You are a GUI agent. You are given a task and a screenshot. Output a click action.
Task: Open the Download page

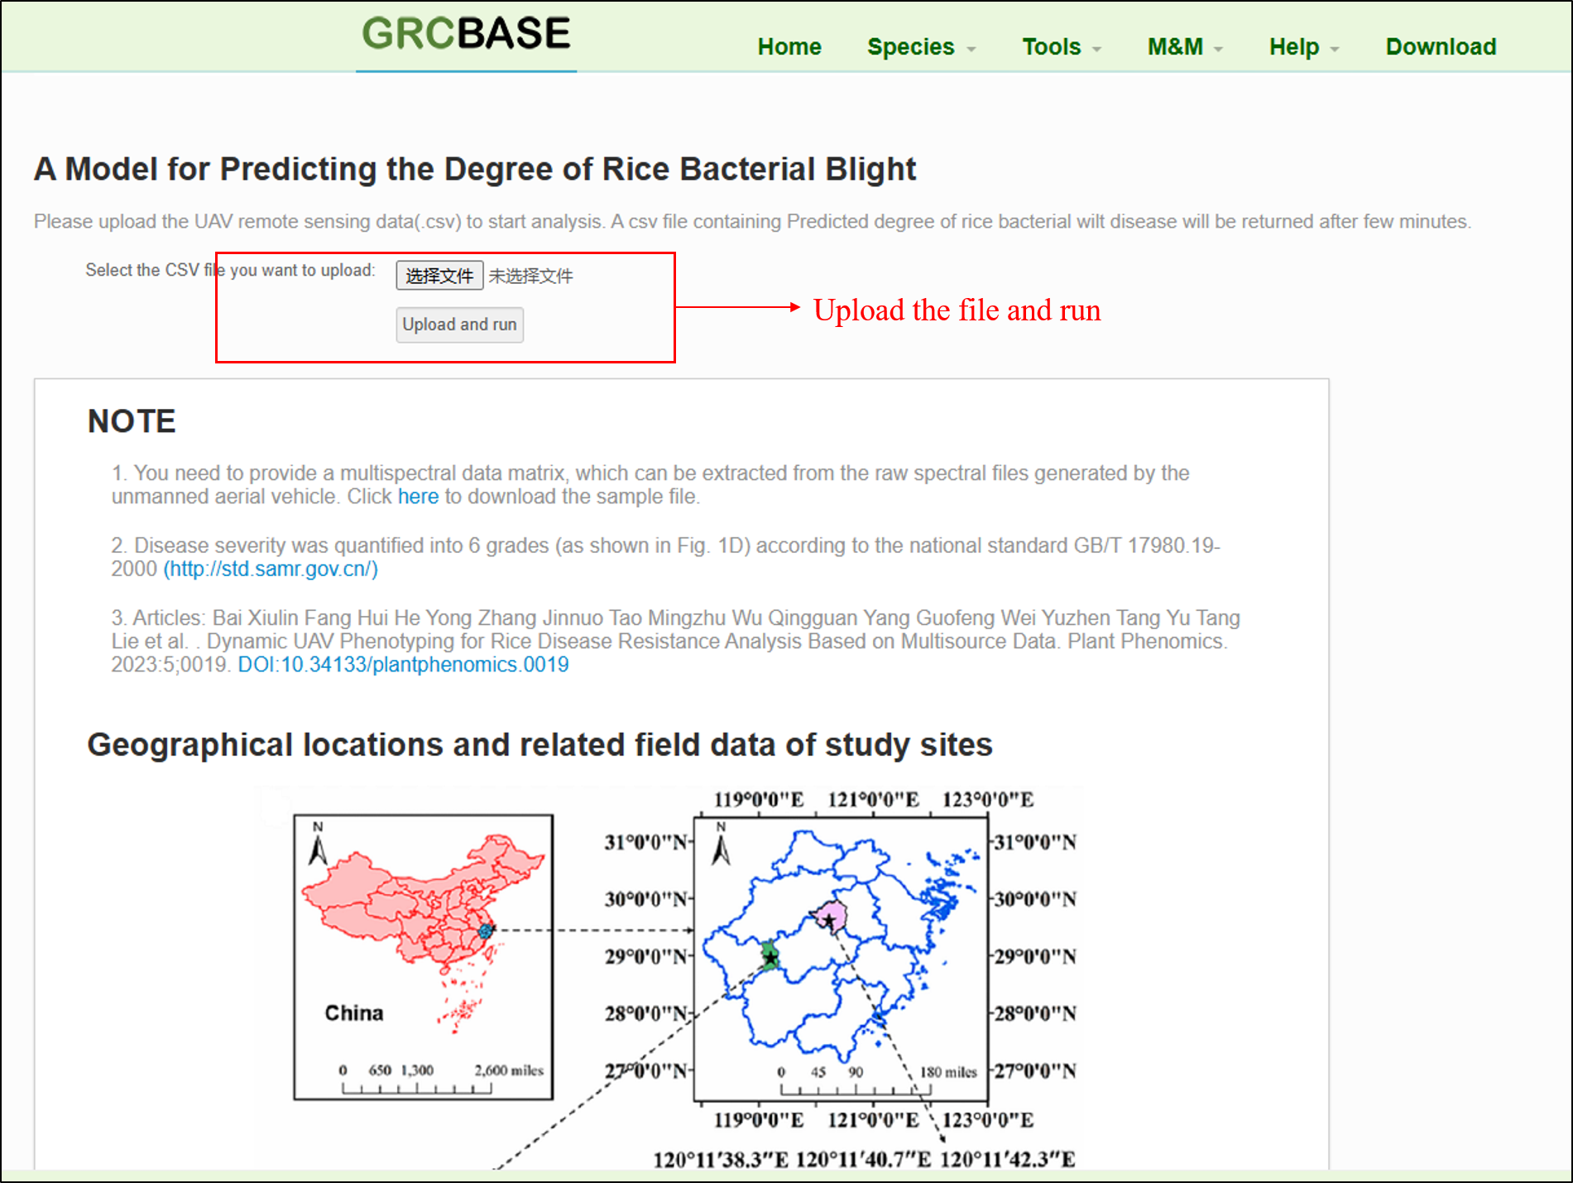(x=1441, y=47)
